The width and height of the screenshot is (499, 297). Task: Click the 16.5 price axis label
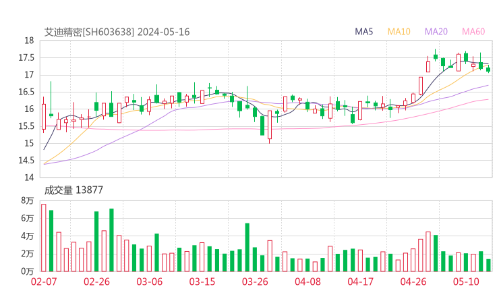(x=26, y=92)
